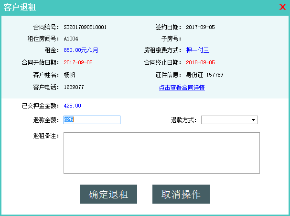Click the ID info 身份证 157789
The image size is (290, 216).
tap(204, 75)
